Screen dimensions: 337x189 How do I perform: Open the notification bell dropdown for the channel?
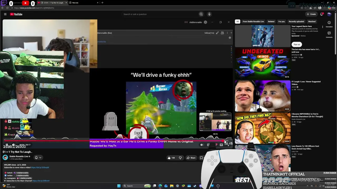[x=38, y=157]
